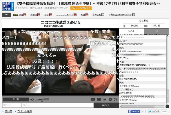Image resolution: width=171 pixels, height=115 pixels.
Task: Click the comment count bubble icon
Action: point(145,26)
